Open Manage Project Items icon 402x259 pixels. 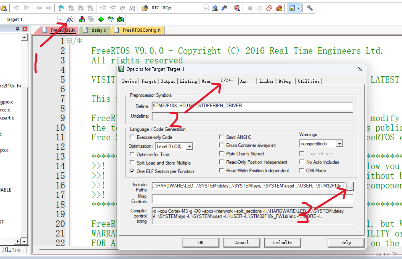tap(82, 19)
